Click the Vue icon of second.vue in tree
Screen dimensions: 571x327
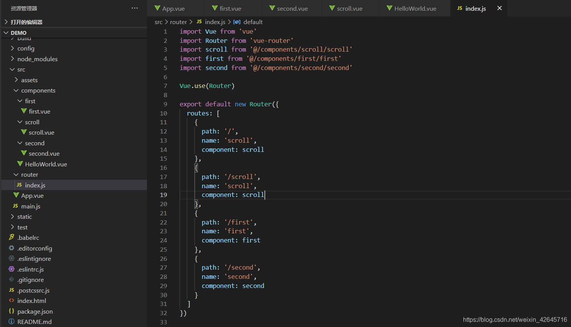(x=24, y=153)
